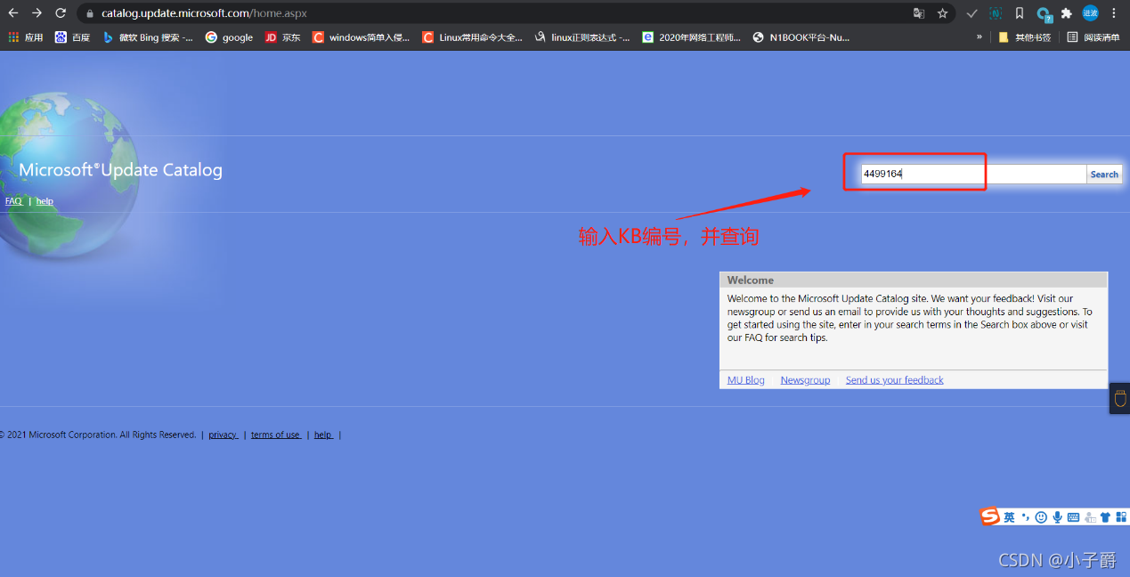
Task: Click the checkmark extension icon
Action: (x=971, y=13)
